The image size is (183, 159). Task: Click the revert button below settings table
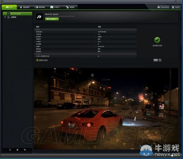pos(156,60)
